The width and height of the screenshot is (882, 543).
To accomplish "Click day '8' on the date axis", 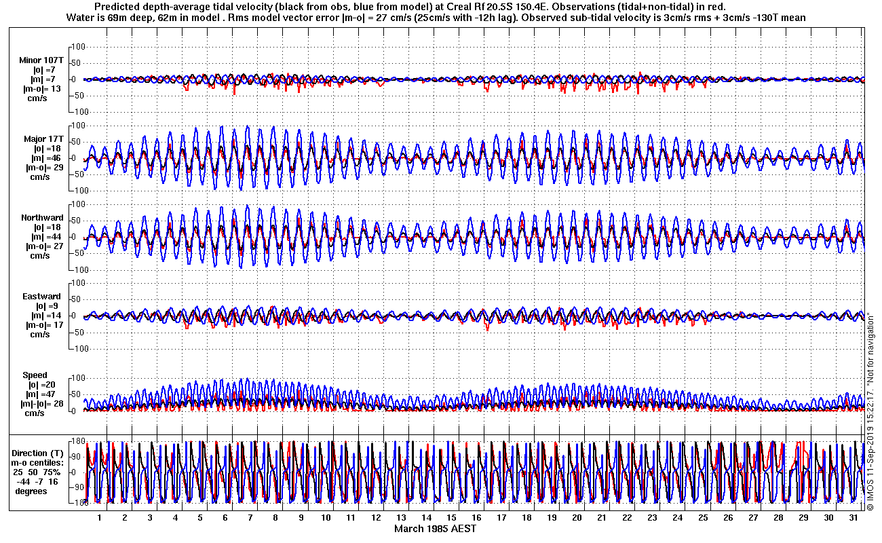I will (x=275, y=518).
